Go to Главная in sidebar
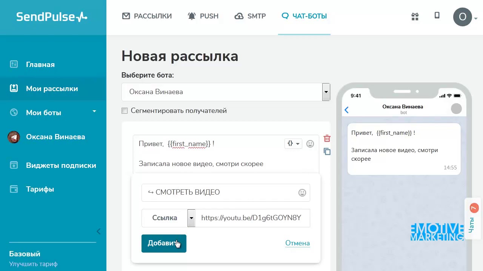The height and width of the screenshot is (271, 483). point(40,64)
